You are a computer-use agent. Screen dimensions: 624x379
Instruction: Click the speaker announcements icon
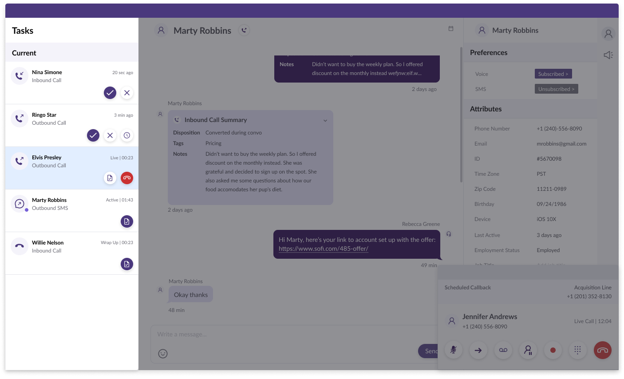pyautogui.click(x=608, y=55)
